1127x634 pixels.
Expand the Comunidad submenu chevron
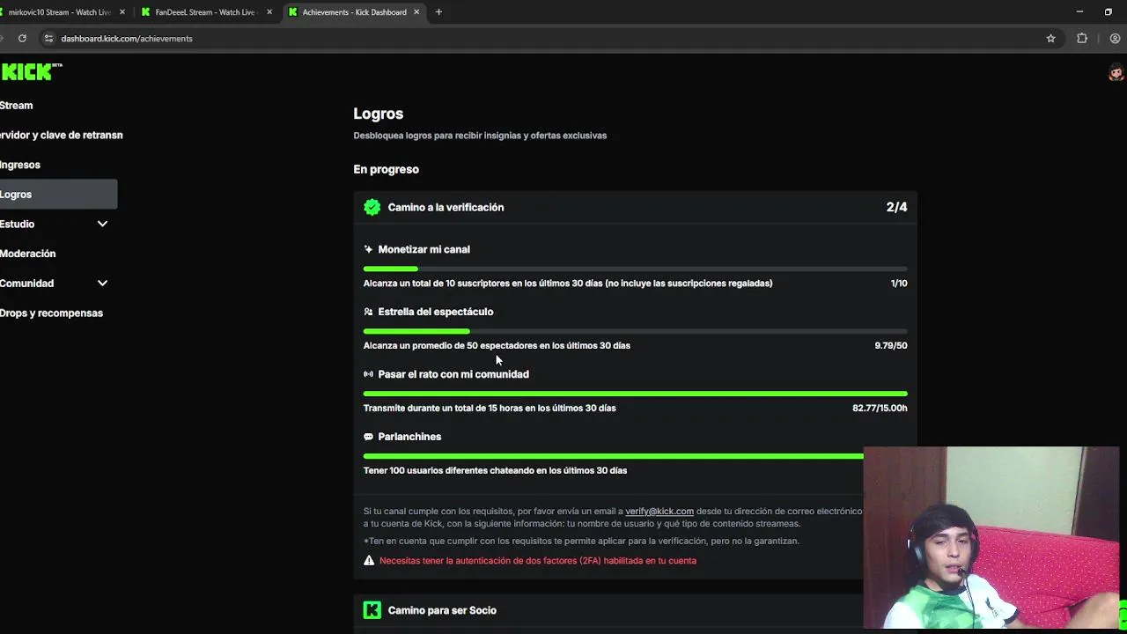tap(102, 284)
